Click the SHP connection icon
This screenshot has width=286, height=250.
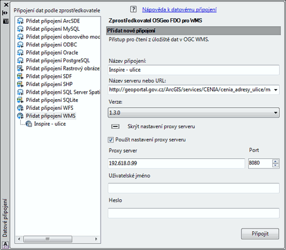20,84
